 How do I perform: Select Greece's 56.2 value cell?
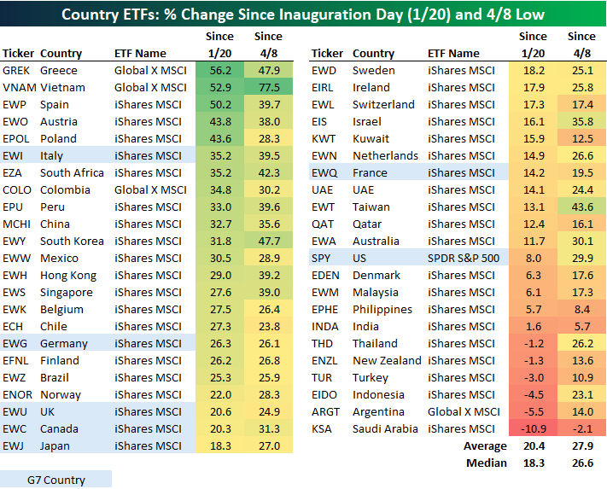(x=220, y=71)
